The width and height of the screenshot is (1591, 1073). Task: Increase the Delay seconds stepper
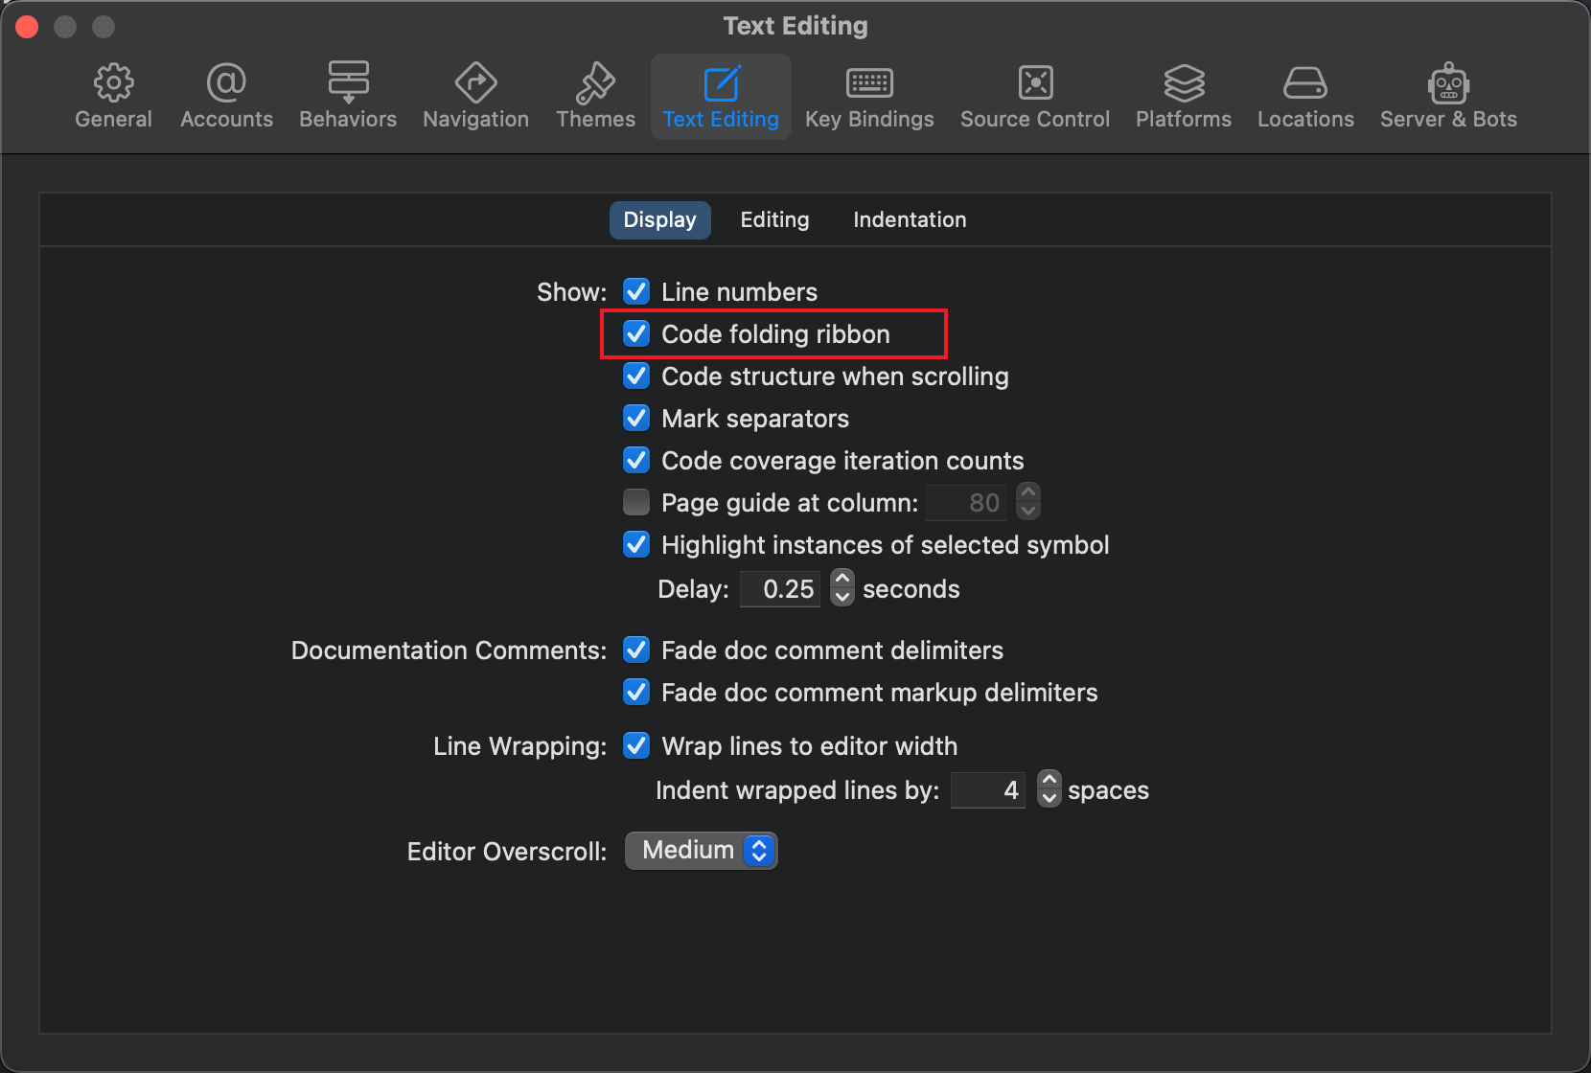coord(842,581)
